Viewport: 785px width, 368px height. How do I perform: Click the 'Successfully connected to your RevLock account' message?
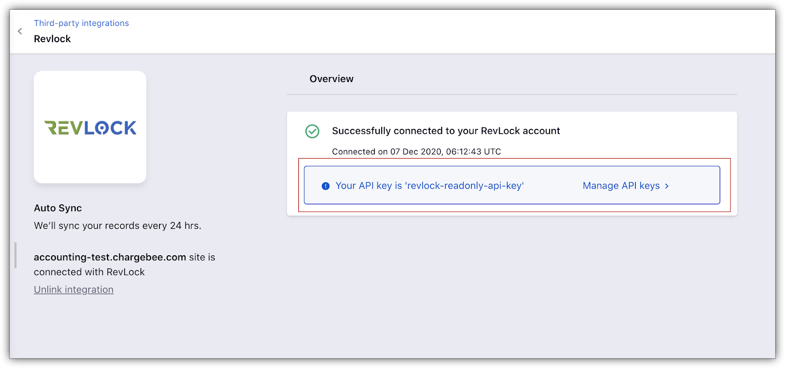(445, 131)
